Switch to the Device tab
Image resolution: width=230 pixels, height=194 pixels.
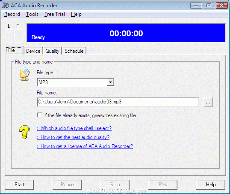click(33, 51)
